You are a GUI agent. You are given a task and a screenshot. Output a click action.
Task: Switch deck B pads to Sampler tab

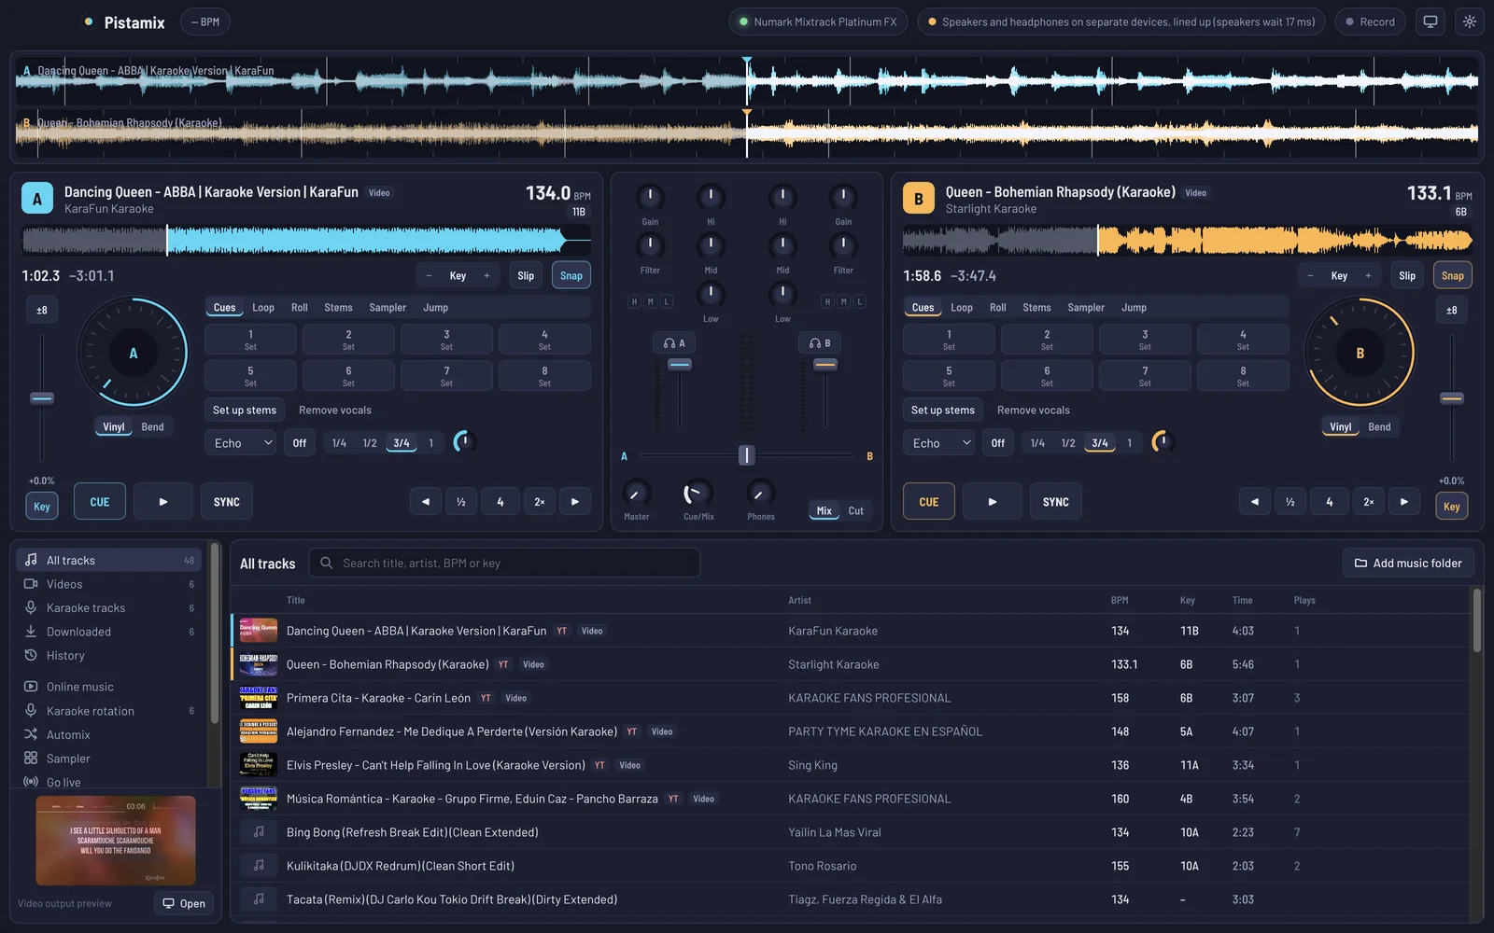[x=1086, y=308]
